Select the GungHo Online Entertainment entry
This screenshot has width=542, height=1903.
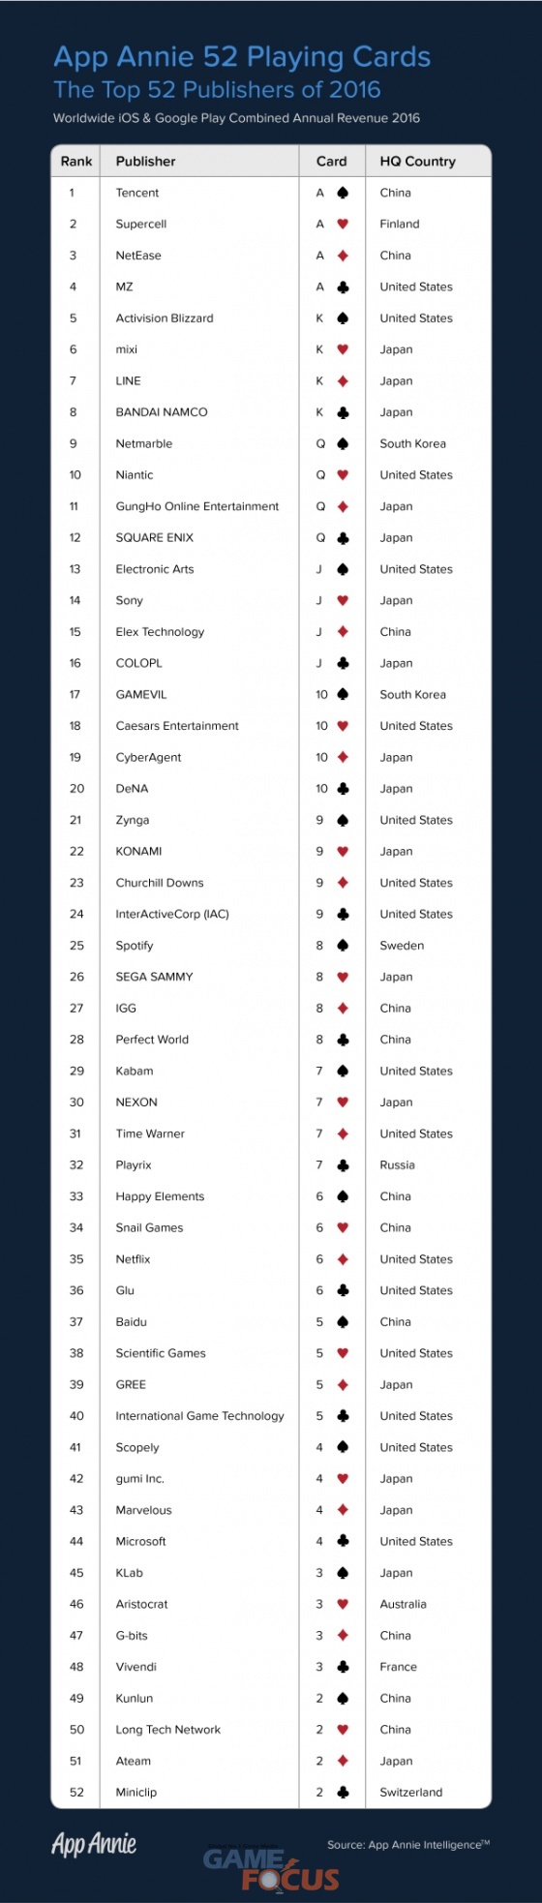point(196,506)
